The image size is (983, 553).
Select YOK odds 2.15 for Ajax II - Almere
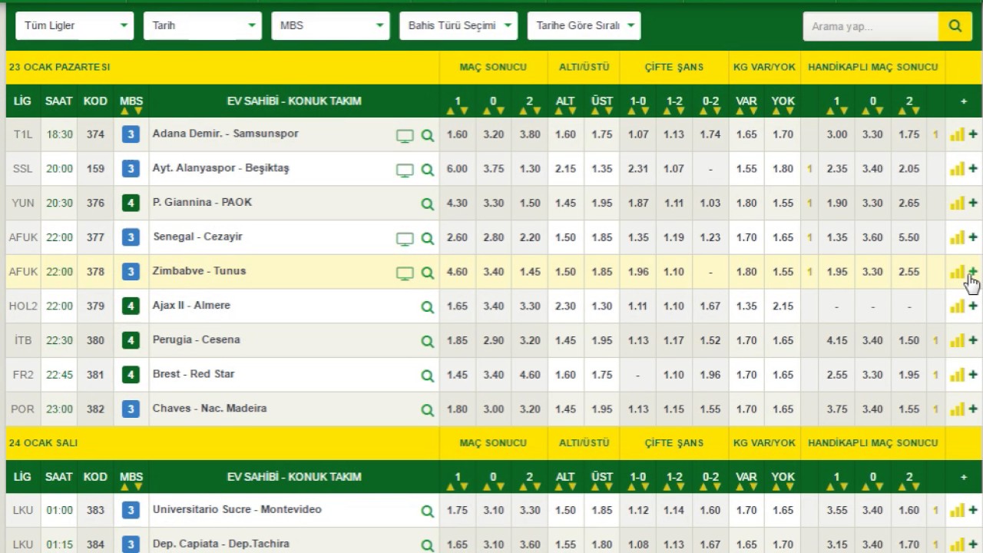point(783,306)
